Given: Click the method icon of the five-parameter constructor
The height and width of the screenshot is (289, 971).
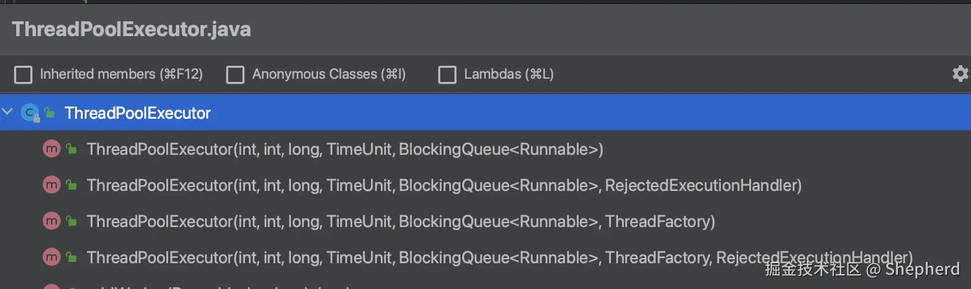Looking at the screenshot, I should click(51, 149).
